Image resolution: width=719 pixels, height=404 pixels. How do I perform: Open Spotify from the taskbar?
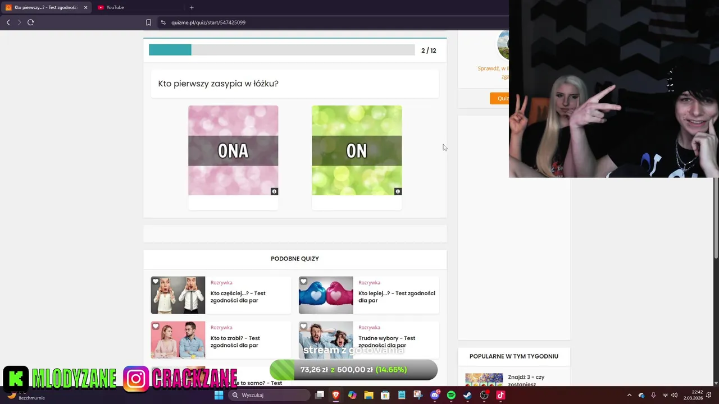451,395
